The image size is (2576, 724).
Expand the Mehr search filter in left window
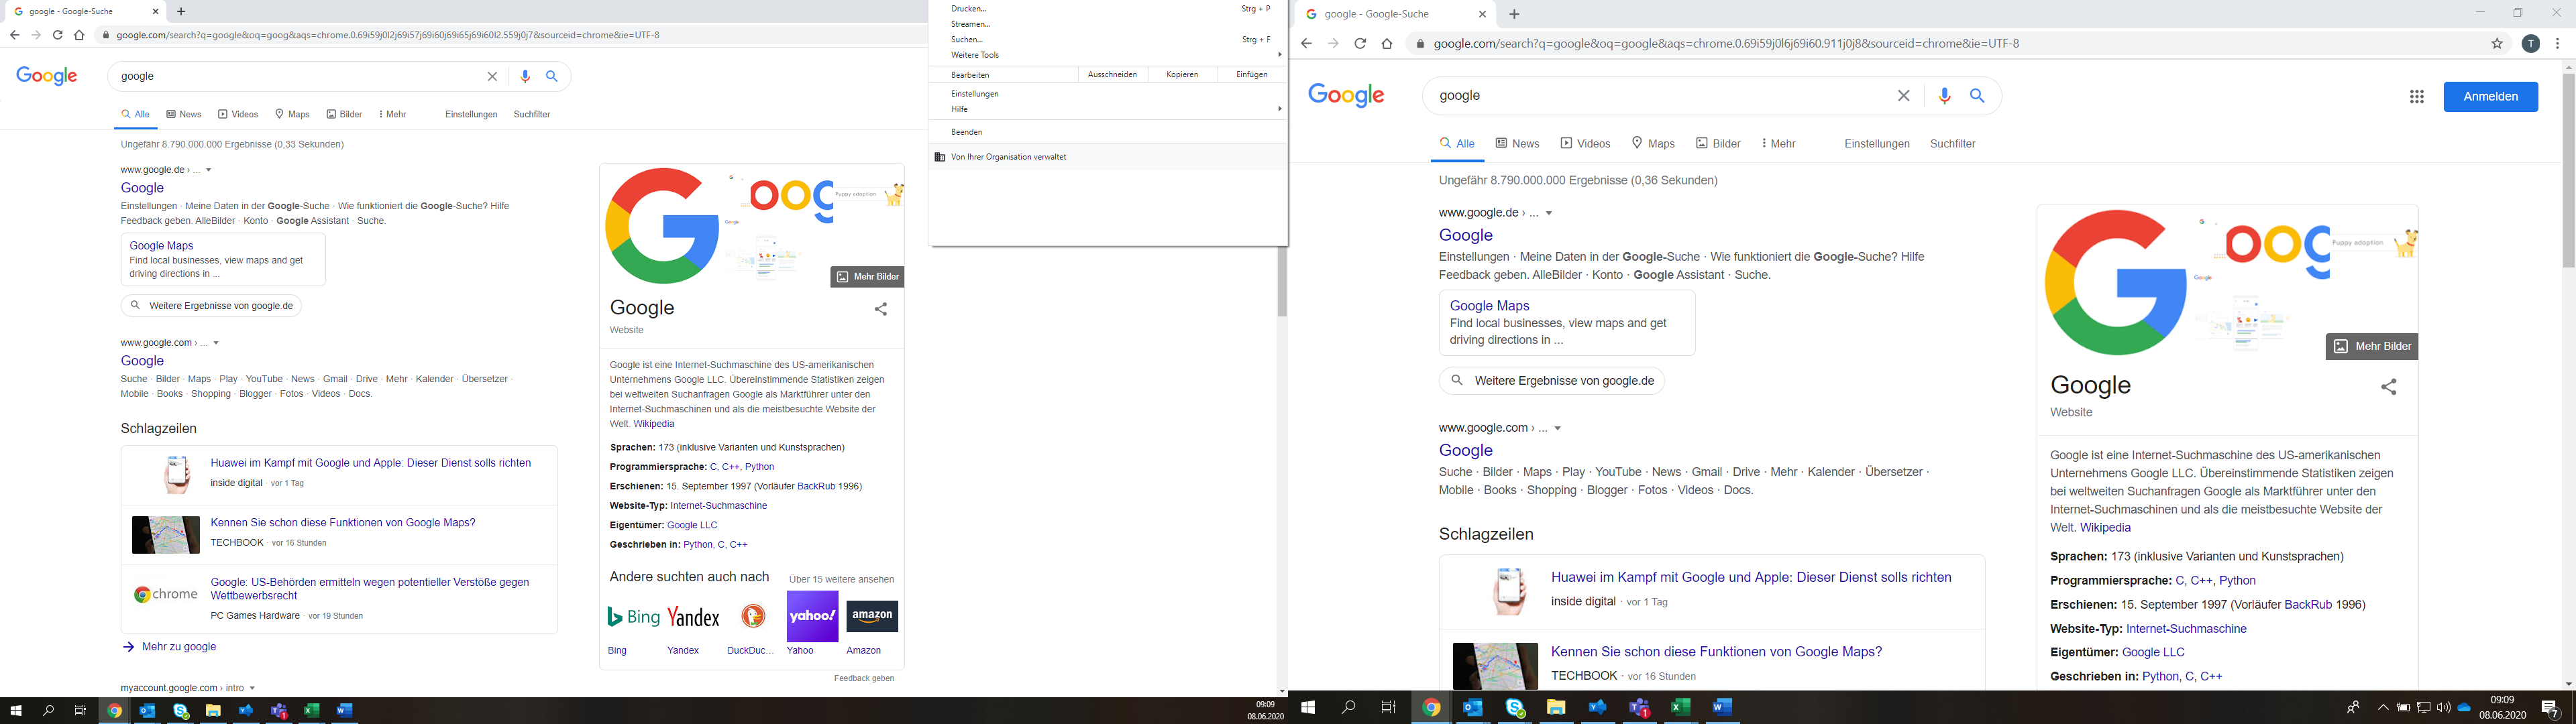coord(392,114)
